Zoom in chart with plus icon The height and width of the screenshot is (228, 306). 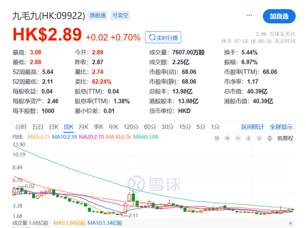pyautogui.click(x=227, y=138)
